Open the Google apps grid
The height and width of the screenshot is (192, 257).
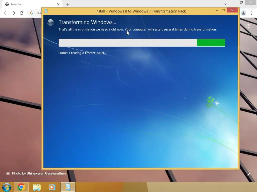248,26
